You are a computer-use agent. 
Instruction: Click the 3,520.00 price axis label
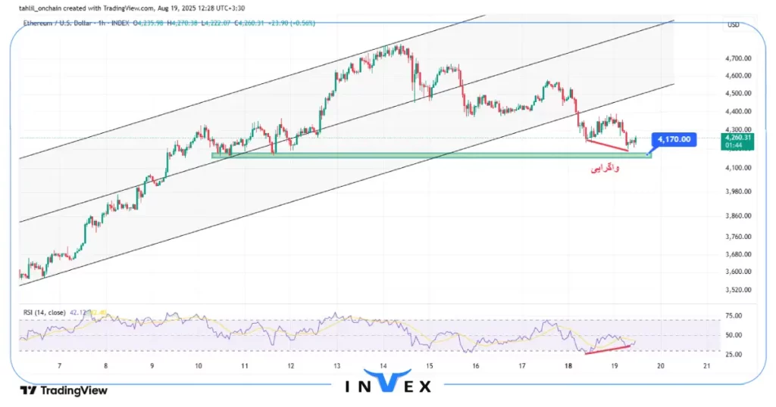click(x=737, y=290)
